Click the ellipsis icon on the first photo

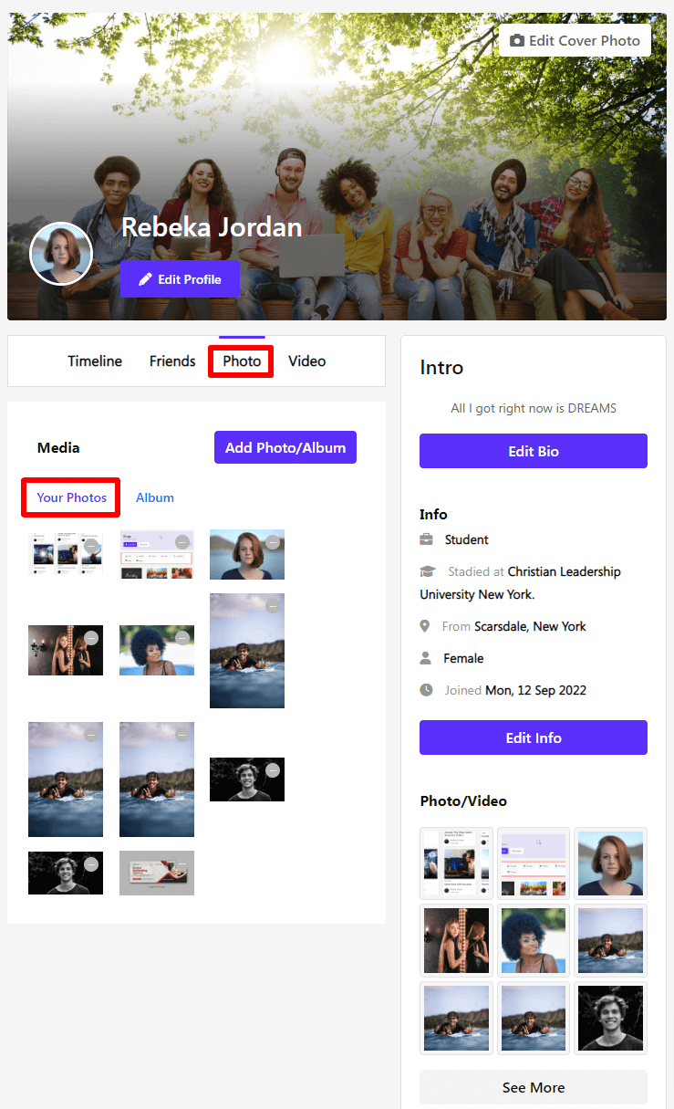coord(91,546)
